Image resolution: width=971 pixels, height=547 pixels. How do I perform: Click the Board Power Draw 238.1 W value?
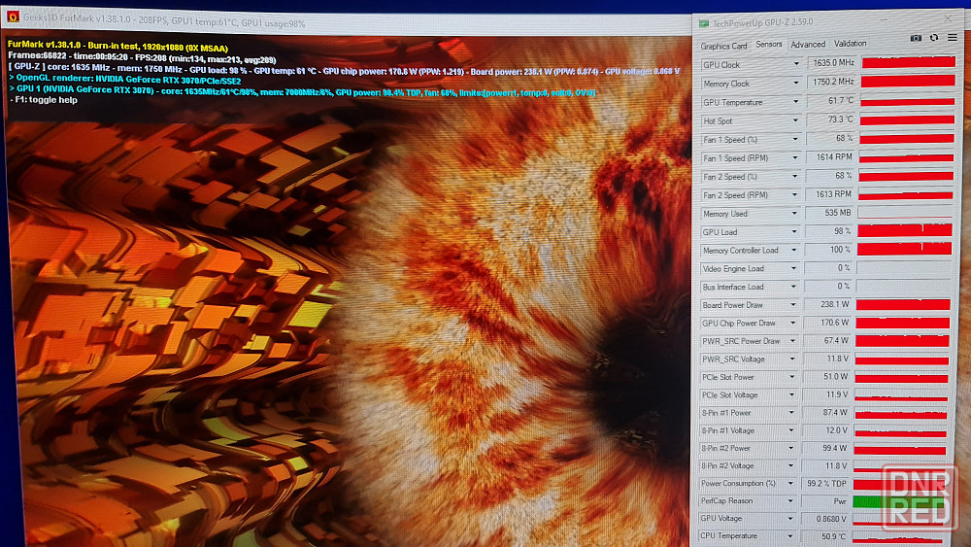point(828,304)
